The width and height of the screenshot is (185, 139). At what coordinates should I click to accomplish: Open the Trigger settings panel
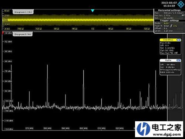click(x=169, y=20)
